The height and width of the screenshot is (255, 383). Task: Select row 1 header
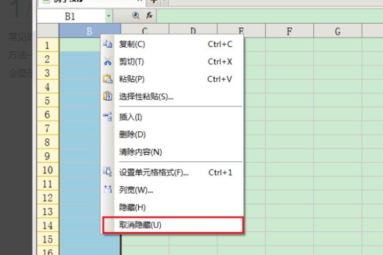point(48,45)
